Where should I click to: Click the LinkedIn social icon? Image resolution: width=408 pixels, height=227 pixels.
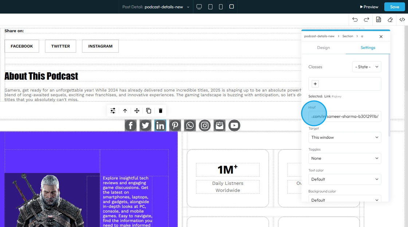coord(160,126)
